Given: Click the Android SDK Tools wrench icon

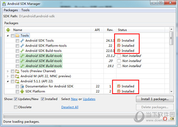Looking at the screenshot, I should click(22, 41).
